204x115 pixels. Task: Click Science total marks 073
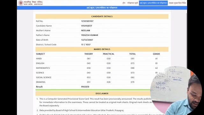[133, 73]
